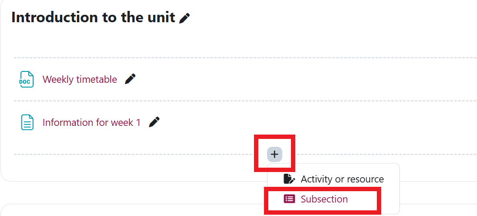Open the 'Weekly timetable' link

pos(80,79)
